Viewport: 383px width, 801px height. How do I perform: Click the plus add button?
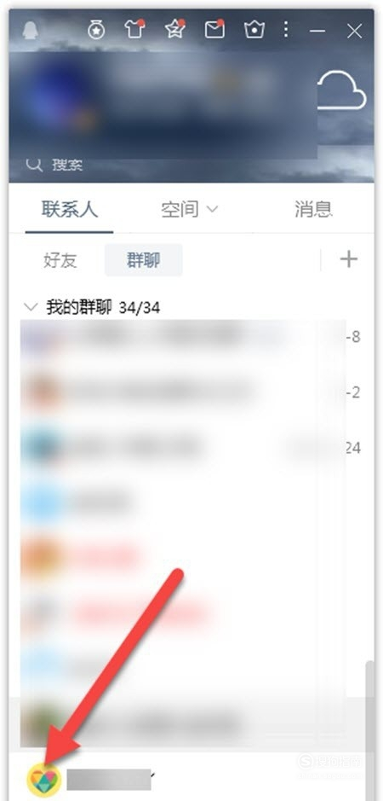[349, 259]
